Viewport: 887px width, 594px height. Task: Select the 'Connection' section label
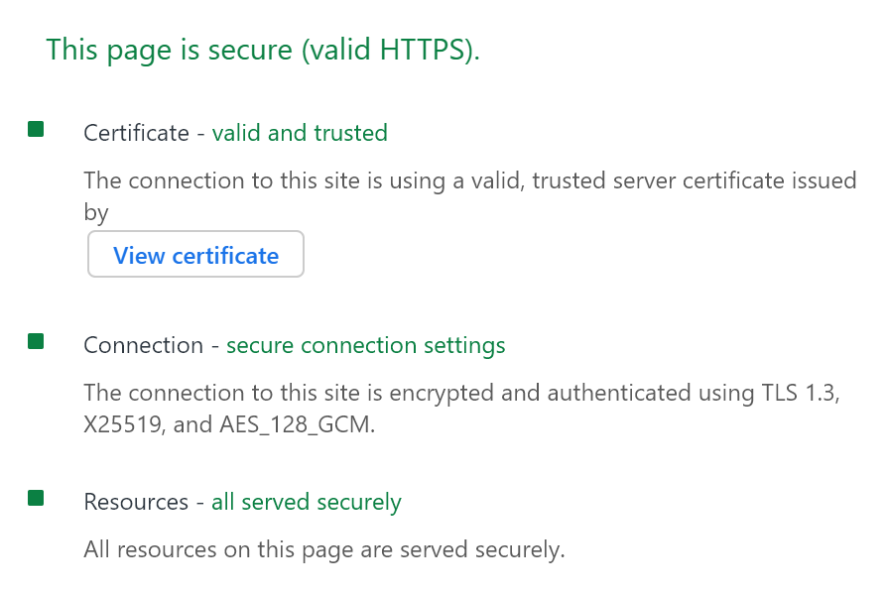tap(143, 345)
